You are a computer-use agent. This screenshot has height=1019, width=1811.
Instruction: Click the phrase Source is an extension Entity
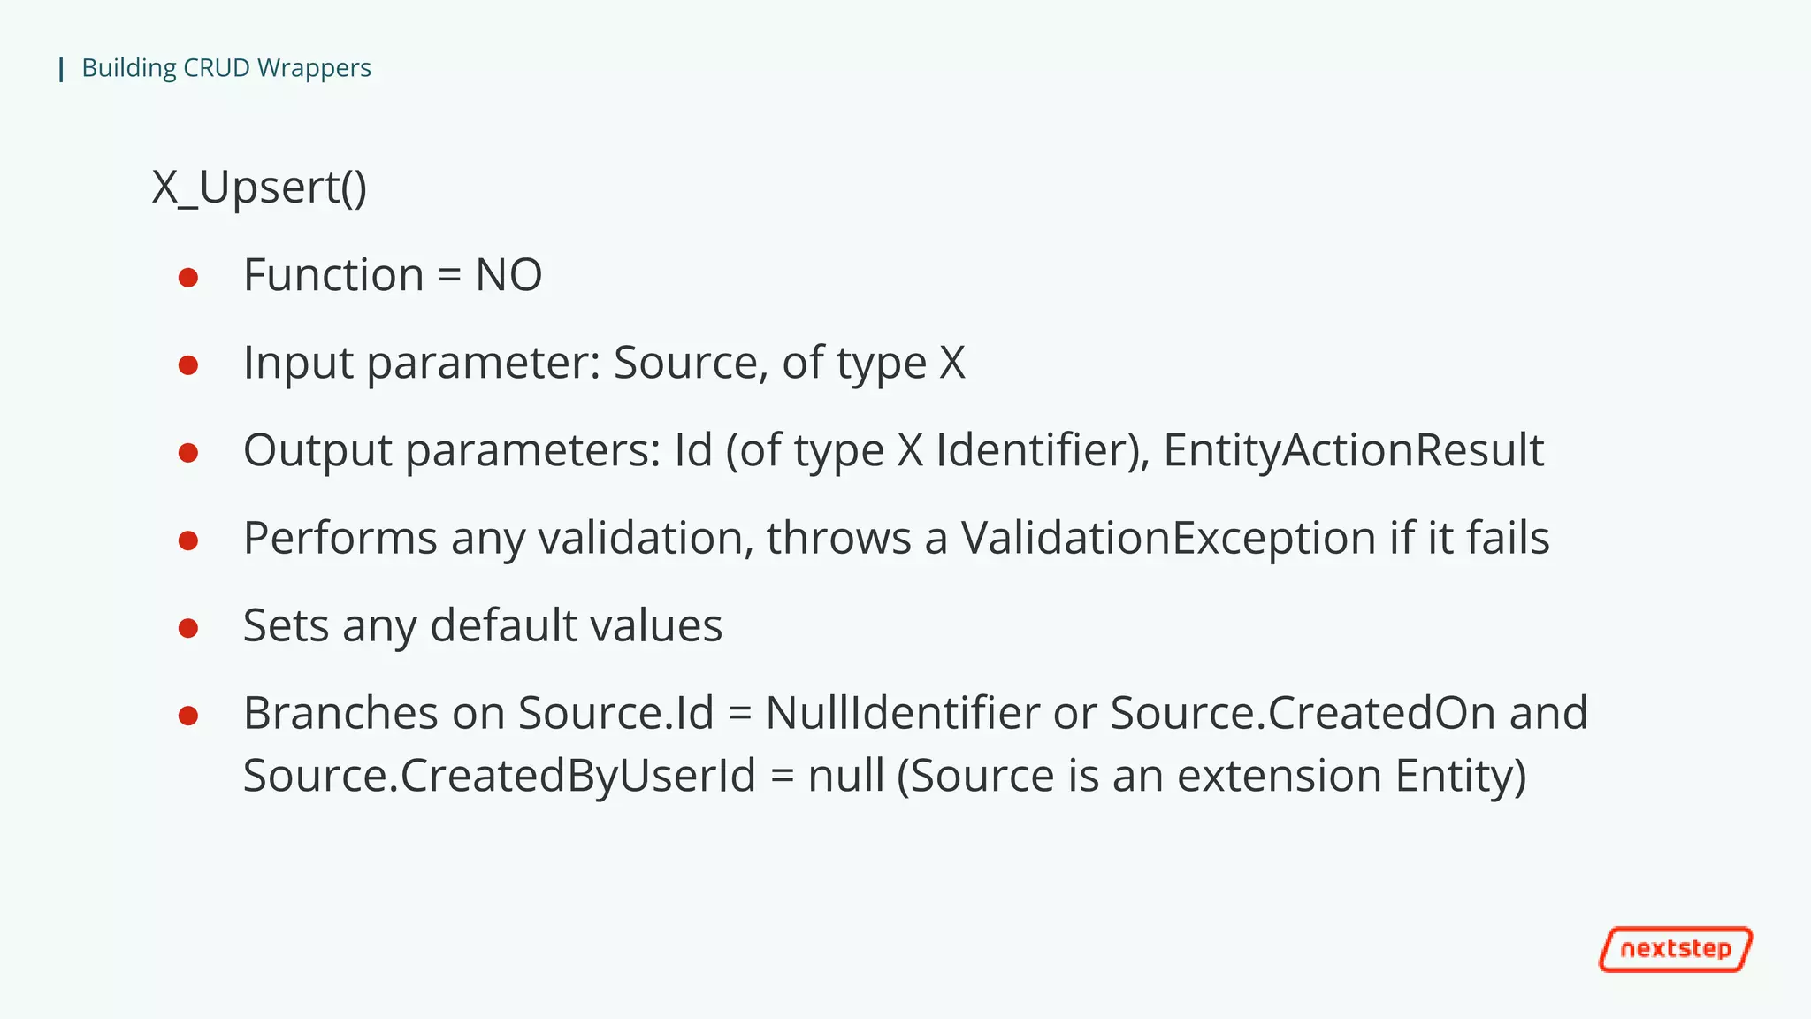click(1211, 776)
